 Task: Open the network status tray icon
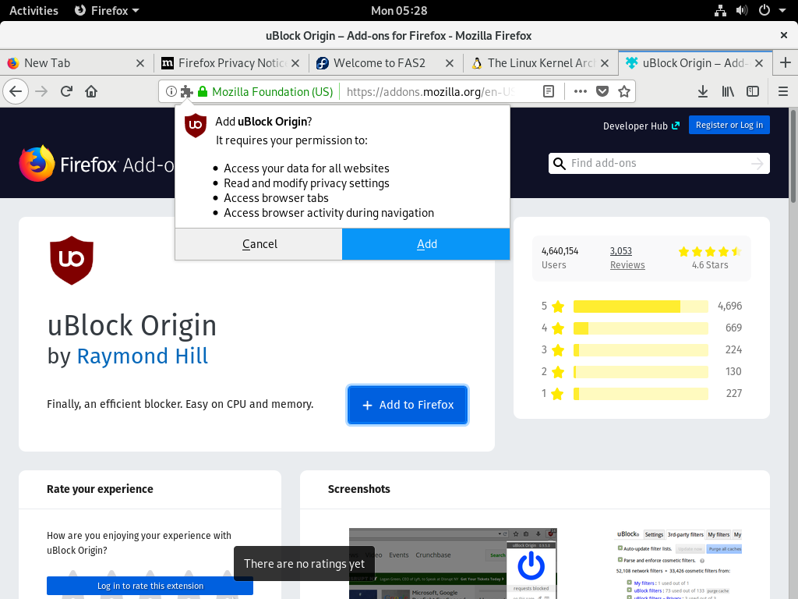[720, 10]
